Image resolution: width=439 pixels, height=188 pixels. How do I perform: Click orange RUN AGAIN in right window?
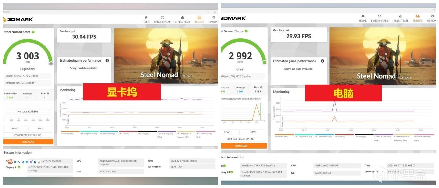[244, 146]
